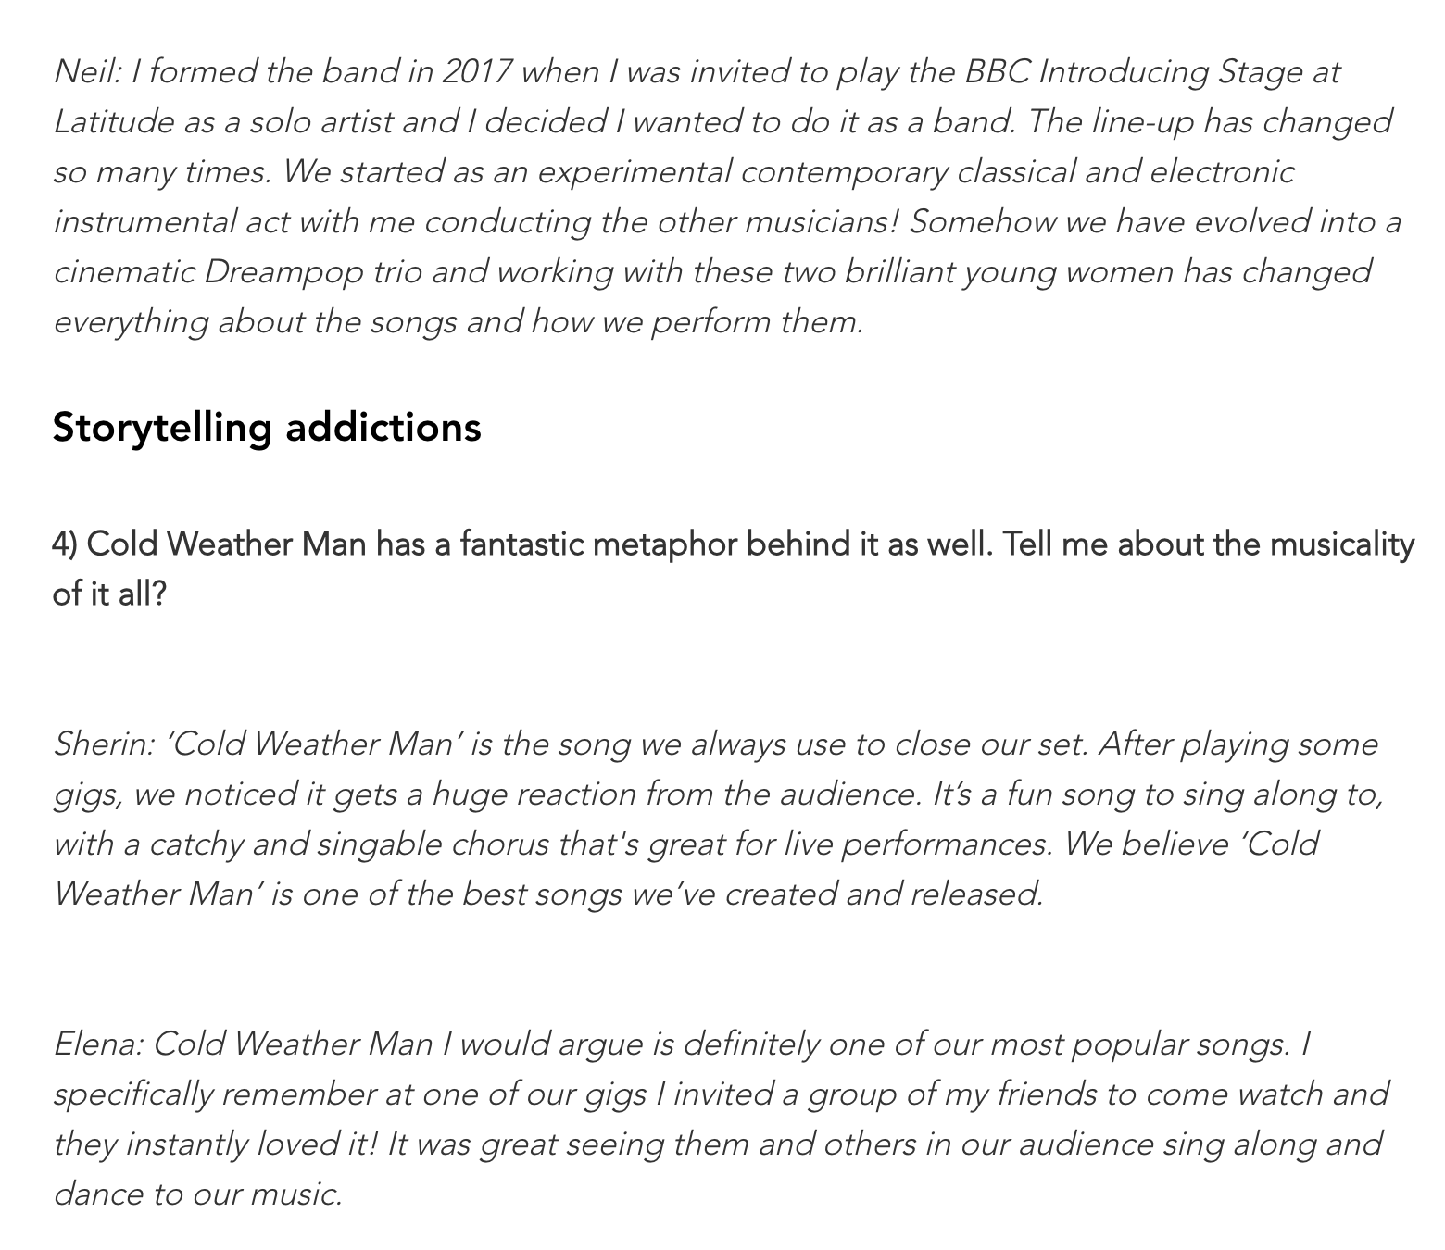Image resolution: width=1445 pixels, height=1250 pixels.
Task: Click the speaker name "Elena:"
Action: 98,1044
